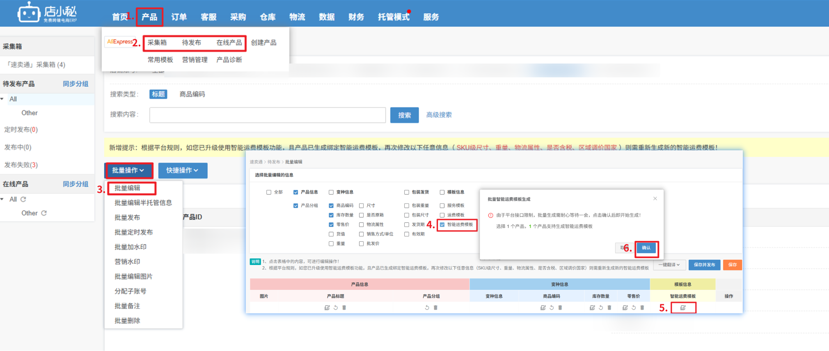Click the 搜索内容 input field
829x351 pixels.
tap(267, 115)
